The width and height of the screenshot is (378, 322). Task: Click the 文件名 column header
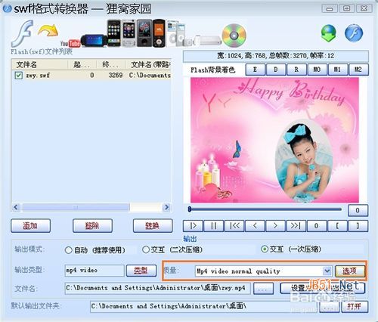click(39, 65)
